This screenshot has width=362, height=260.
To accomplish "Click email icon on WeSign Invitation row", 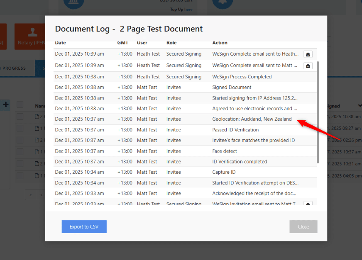I will point(308,204).
